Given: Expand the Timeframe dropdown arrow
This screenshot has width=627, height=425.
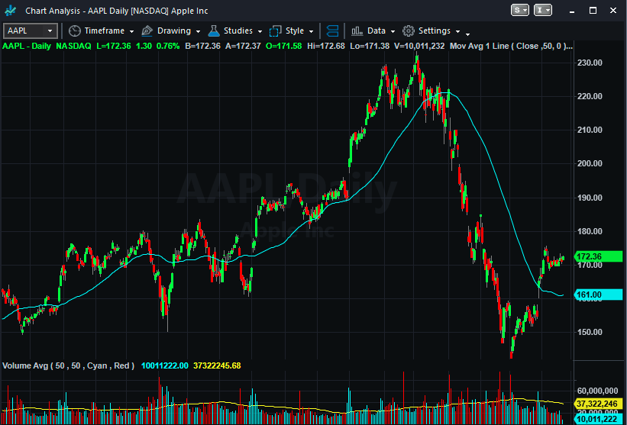Looking at the screenshot, I should pos(132,31).
